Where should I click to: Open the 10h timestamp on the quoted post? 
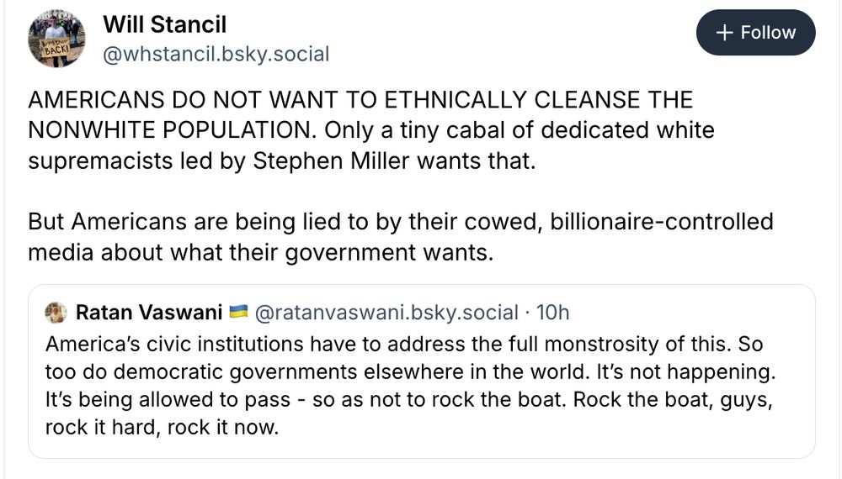coord(552,313)
